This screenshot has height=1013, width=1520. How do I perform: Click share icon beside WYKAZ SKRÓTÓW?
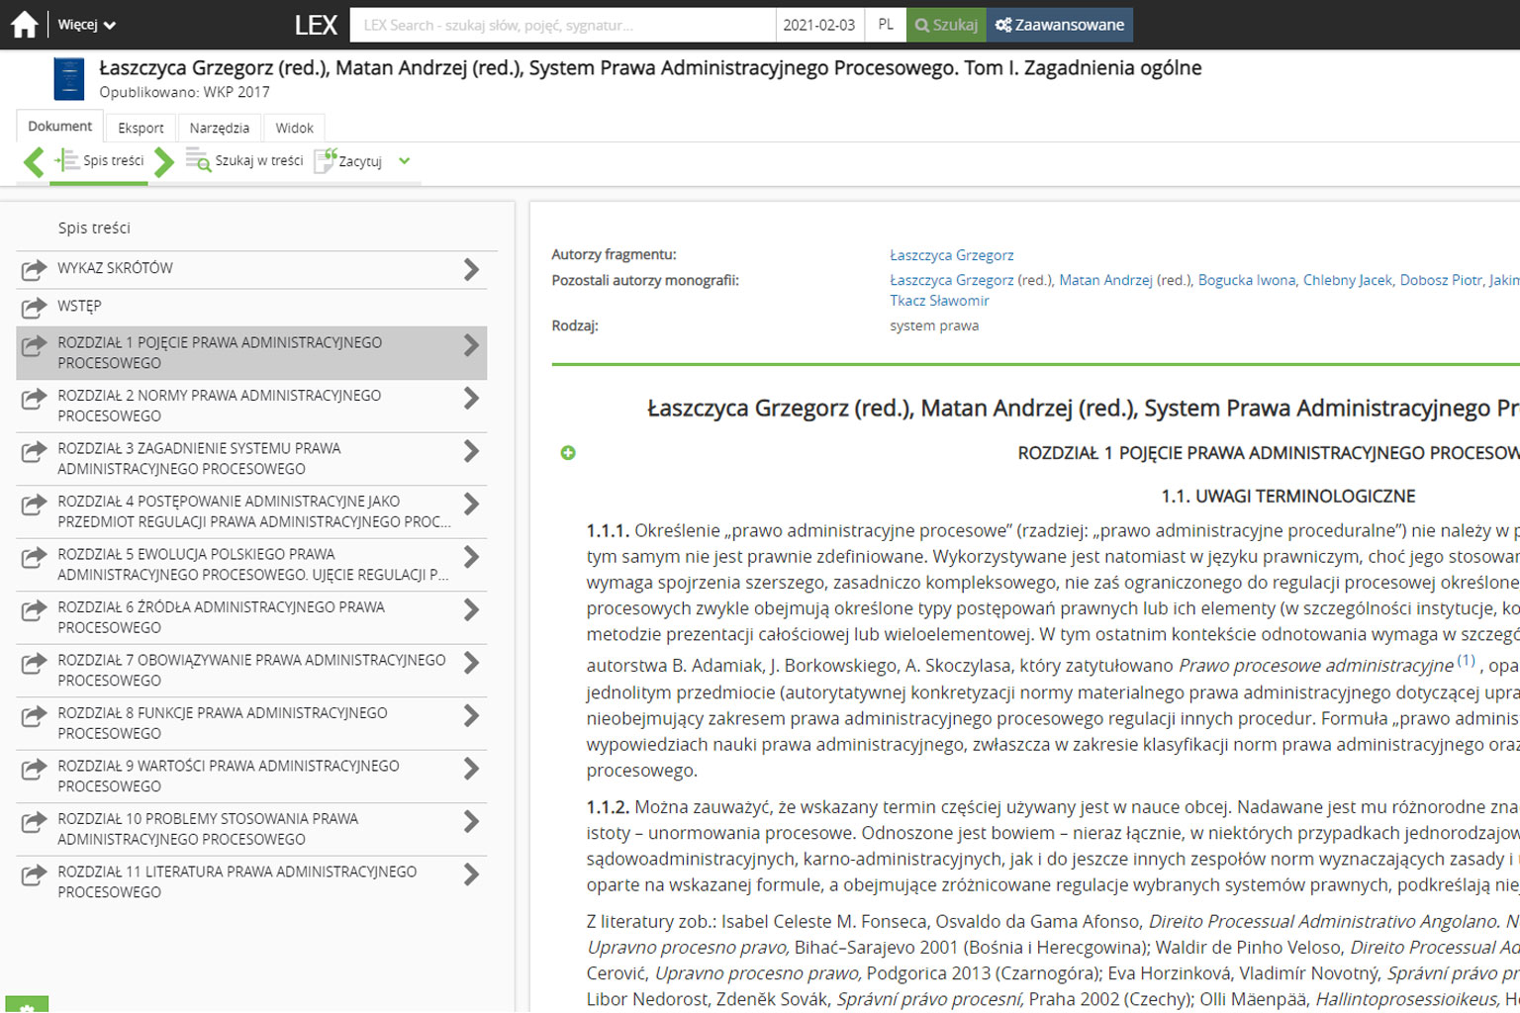coord(34,269)
